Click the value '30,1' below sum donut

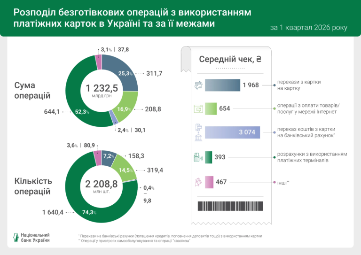coord(140,130)
